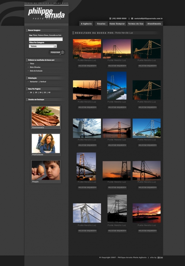Open the People featured essay thumbnail
Viewport: 185px width, 266px height.
pos(46,170)
